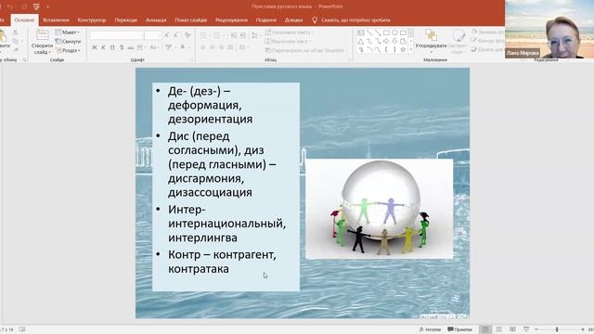Switch to the Показ слайдів tab
This screenshot has width=594, height=334.
click(x=190, y=20)
